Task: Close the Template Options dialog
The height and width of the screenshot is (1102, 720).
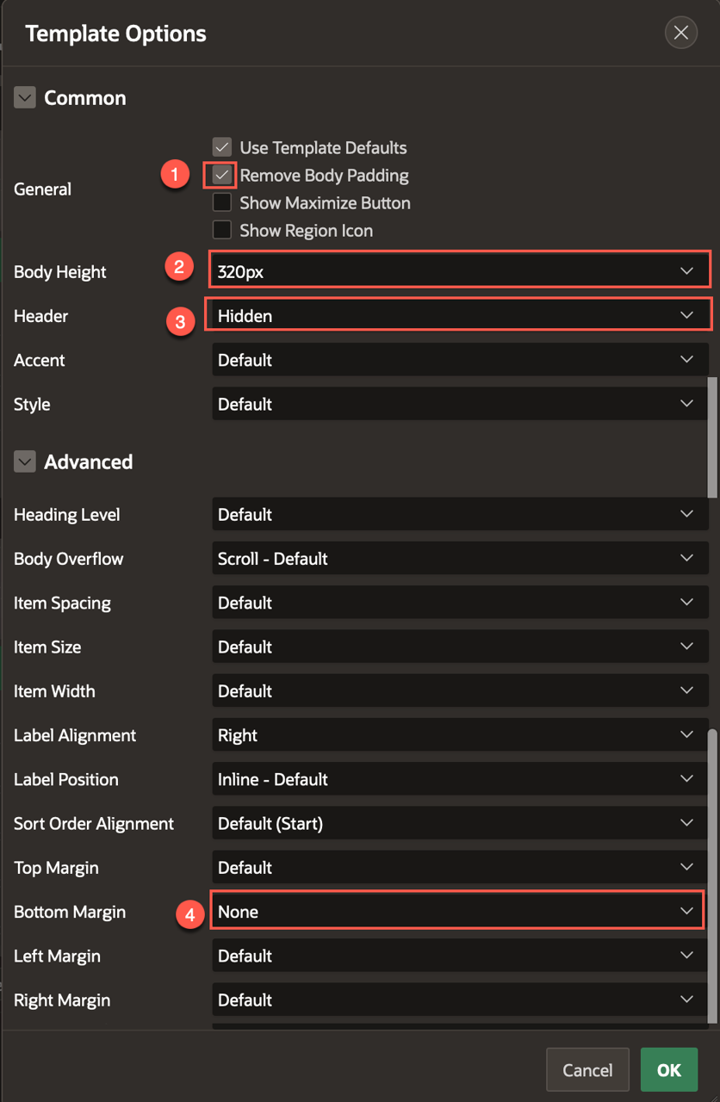Action: coord(680,33)
